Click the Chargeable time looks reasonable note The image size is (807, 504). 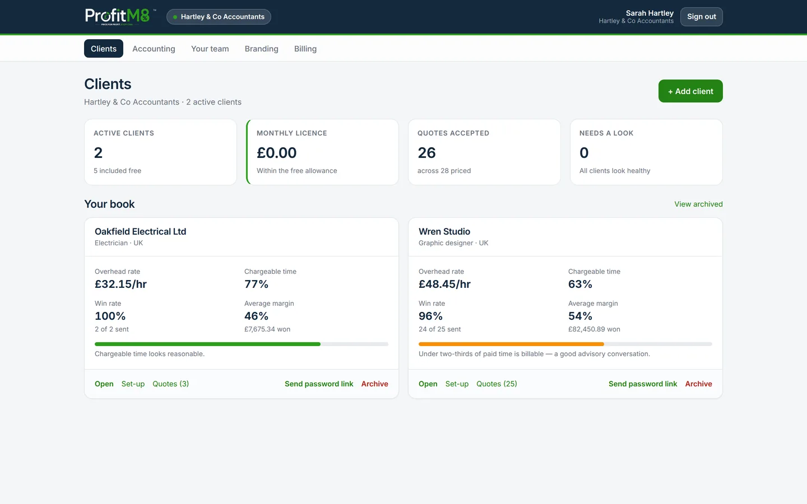[x=150, y=354]
